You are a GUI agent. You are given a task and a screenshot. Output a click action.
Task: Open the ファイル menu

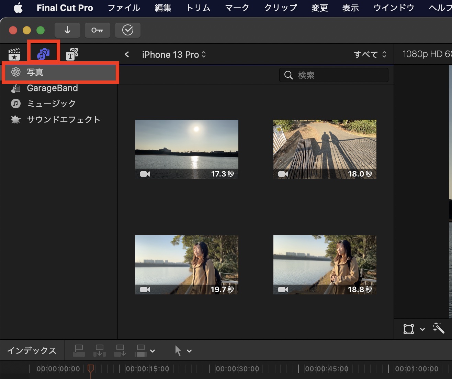(124, 8)
